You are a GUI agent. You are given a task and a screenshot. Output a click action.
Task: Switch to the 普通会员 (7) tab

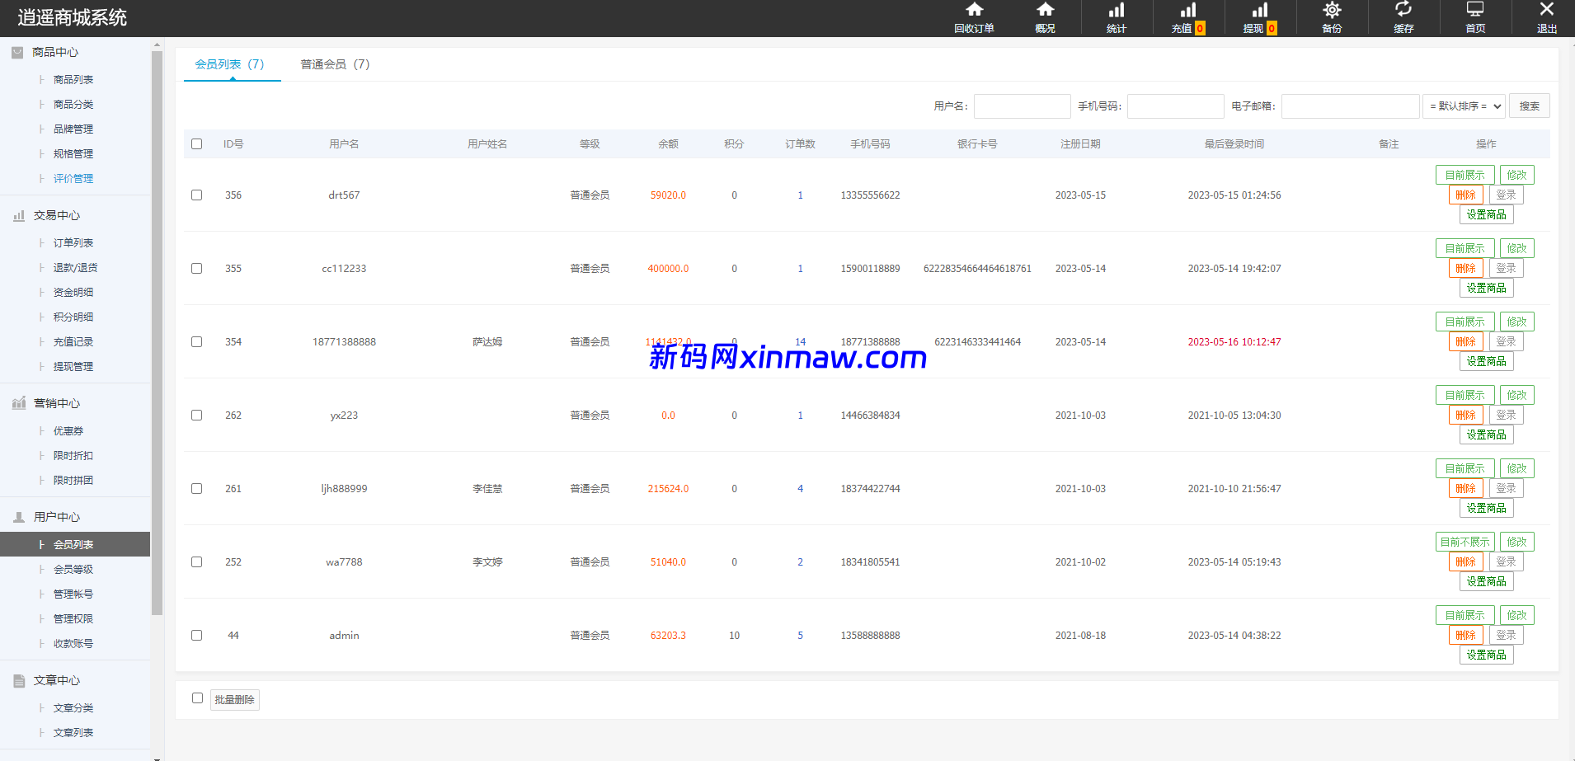[x=335, y=64]
